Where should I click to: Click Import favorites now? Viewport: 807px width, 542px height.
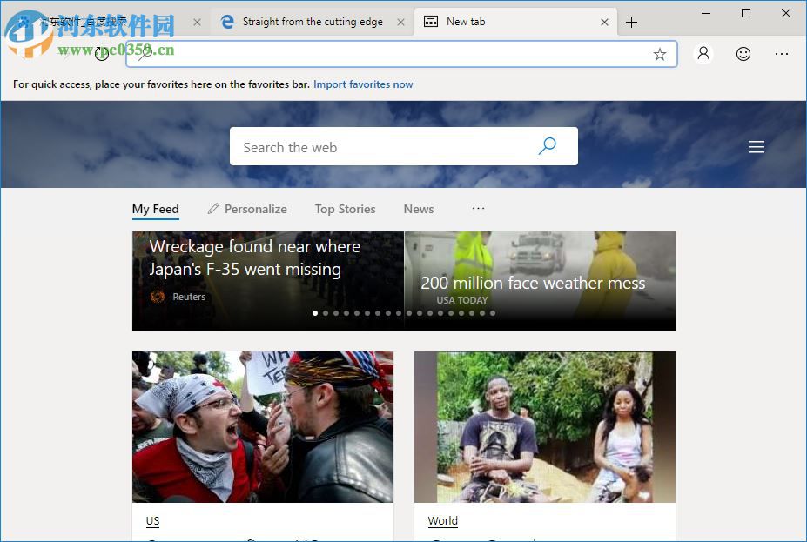[362, 84]
